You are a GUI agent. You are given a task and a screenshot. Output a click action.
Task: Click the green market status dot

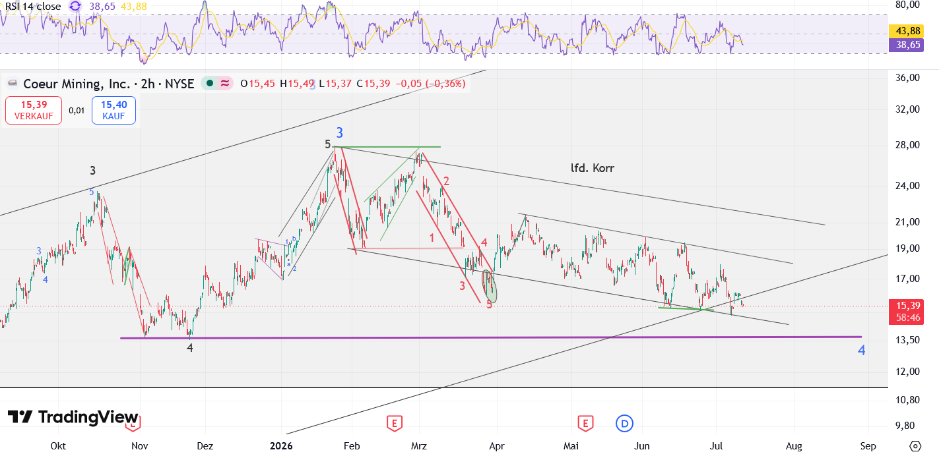[209, 84]
